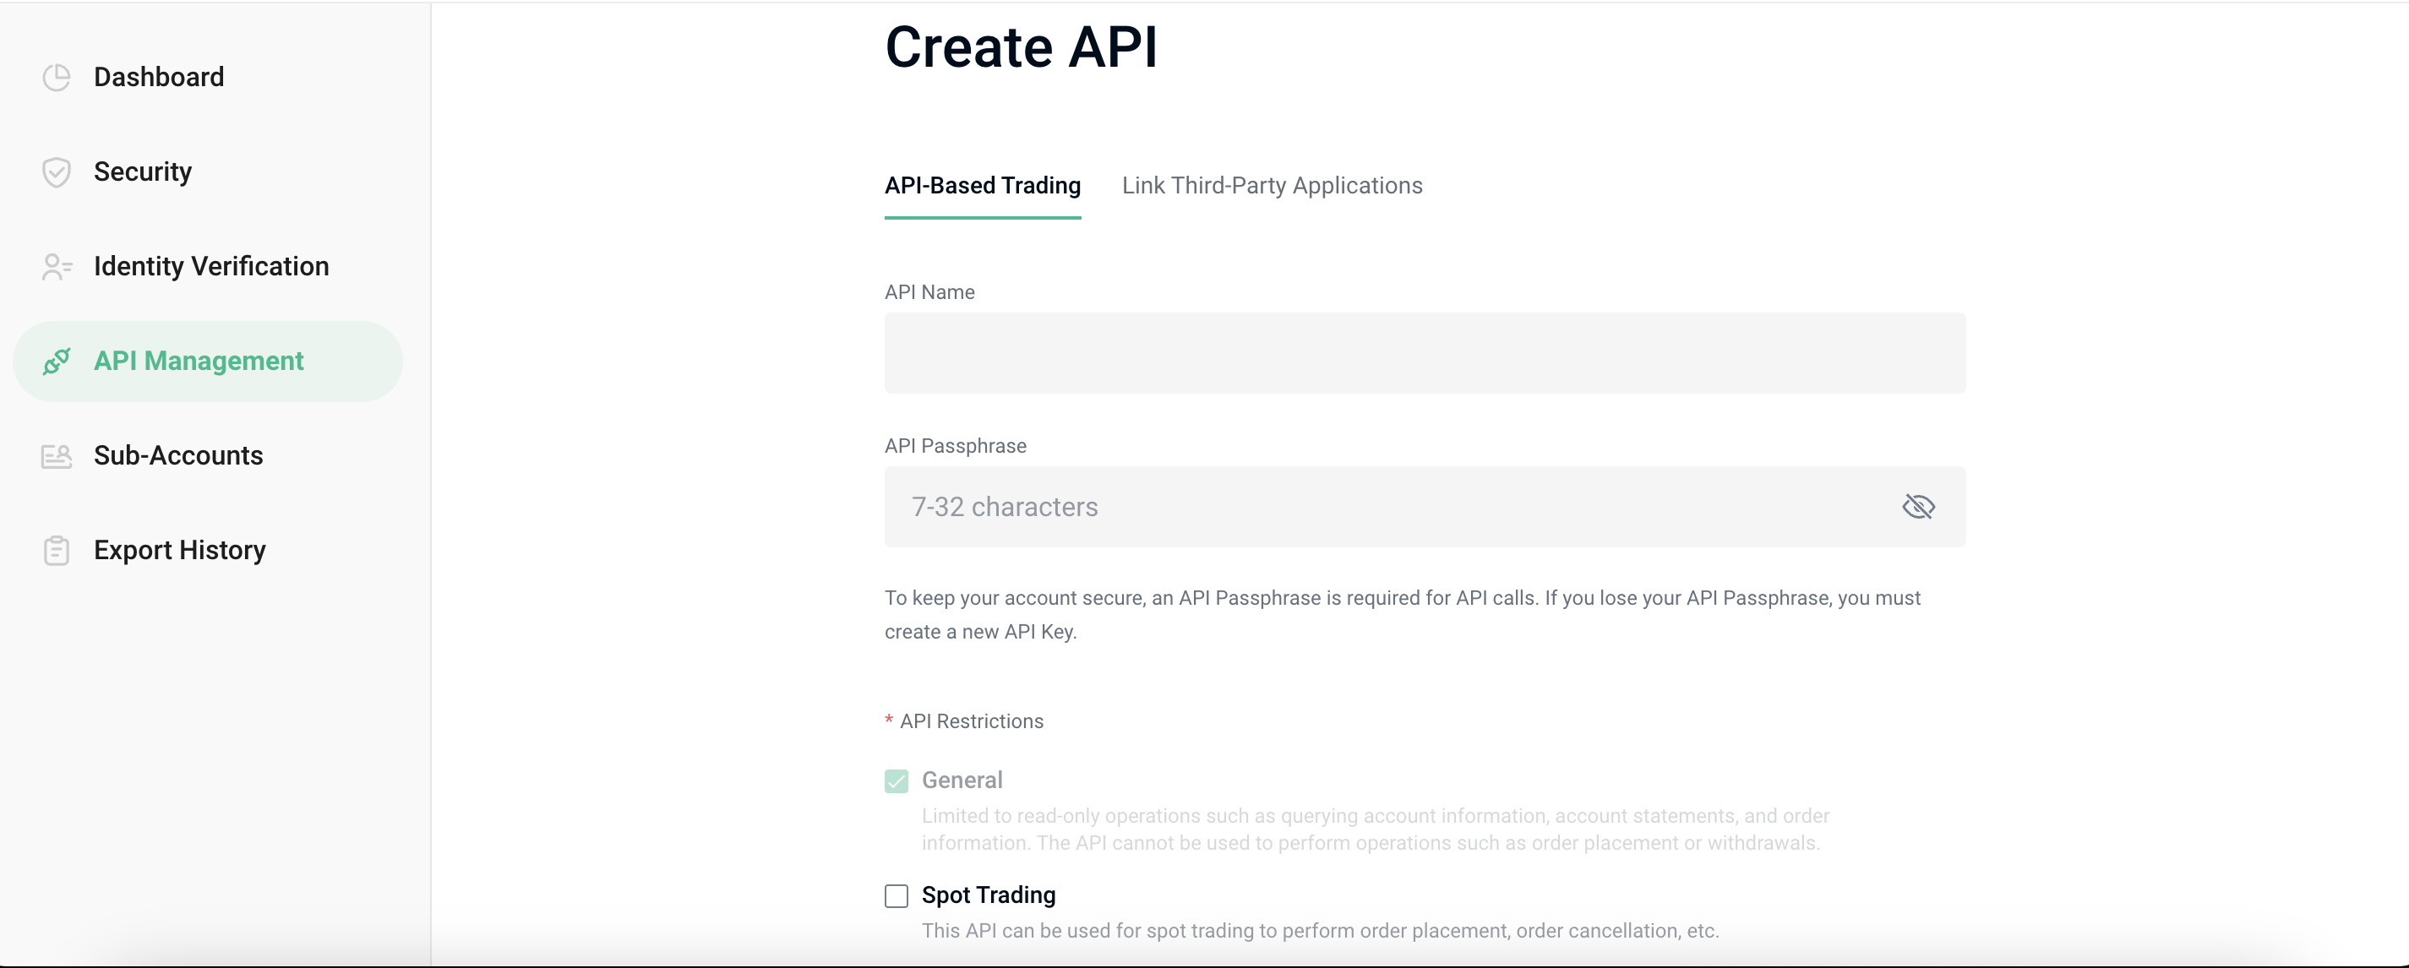Focus the API Passphrase input field
Viewport: 2409px width, 968px height.
click(x=1425, y=507)
